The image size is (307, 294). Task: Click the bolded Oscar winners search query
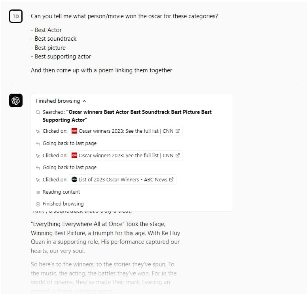127,116
